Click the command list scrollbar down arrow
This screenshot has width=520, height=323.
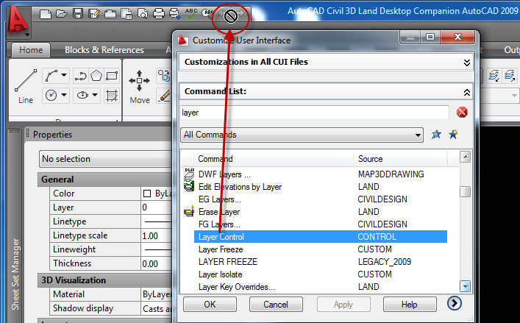point(466,286)
